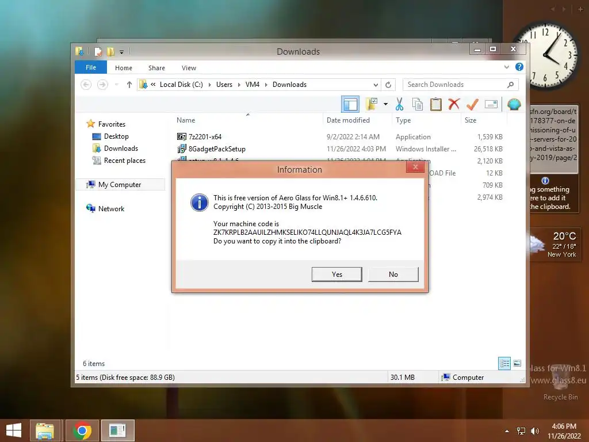Click the network tray icon
The height and width of the screenshot is (442, 589).
(521, 431)
